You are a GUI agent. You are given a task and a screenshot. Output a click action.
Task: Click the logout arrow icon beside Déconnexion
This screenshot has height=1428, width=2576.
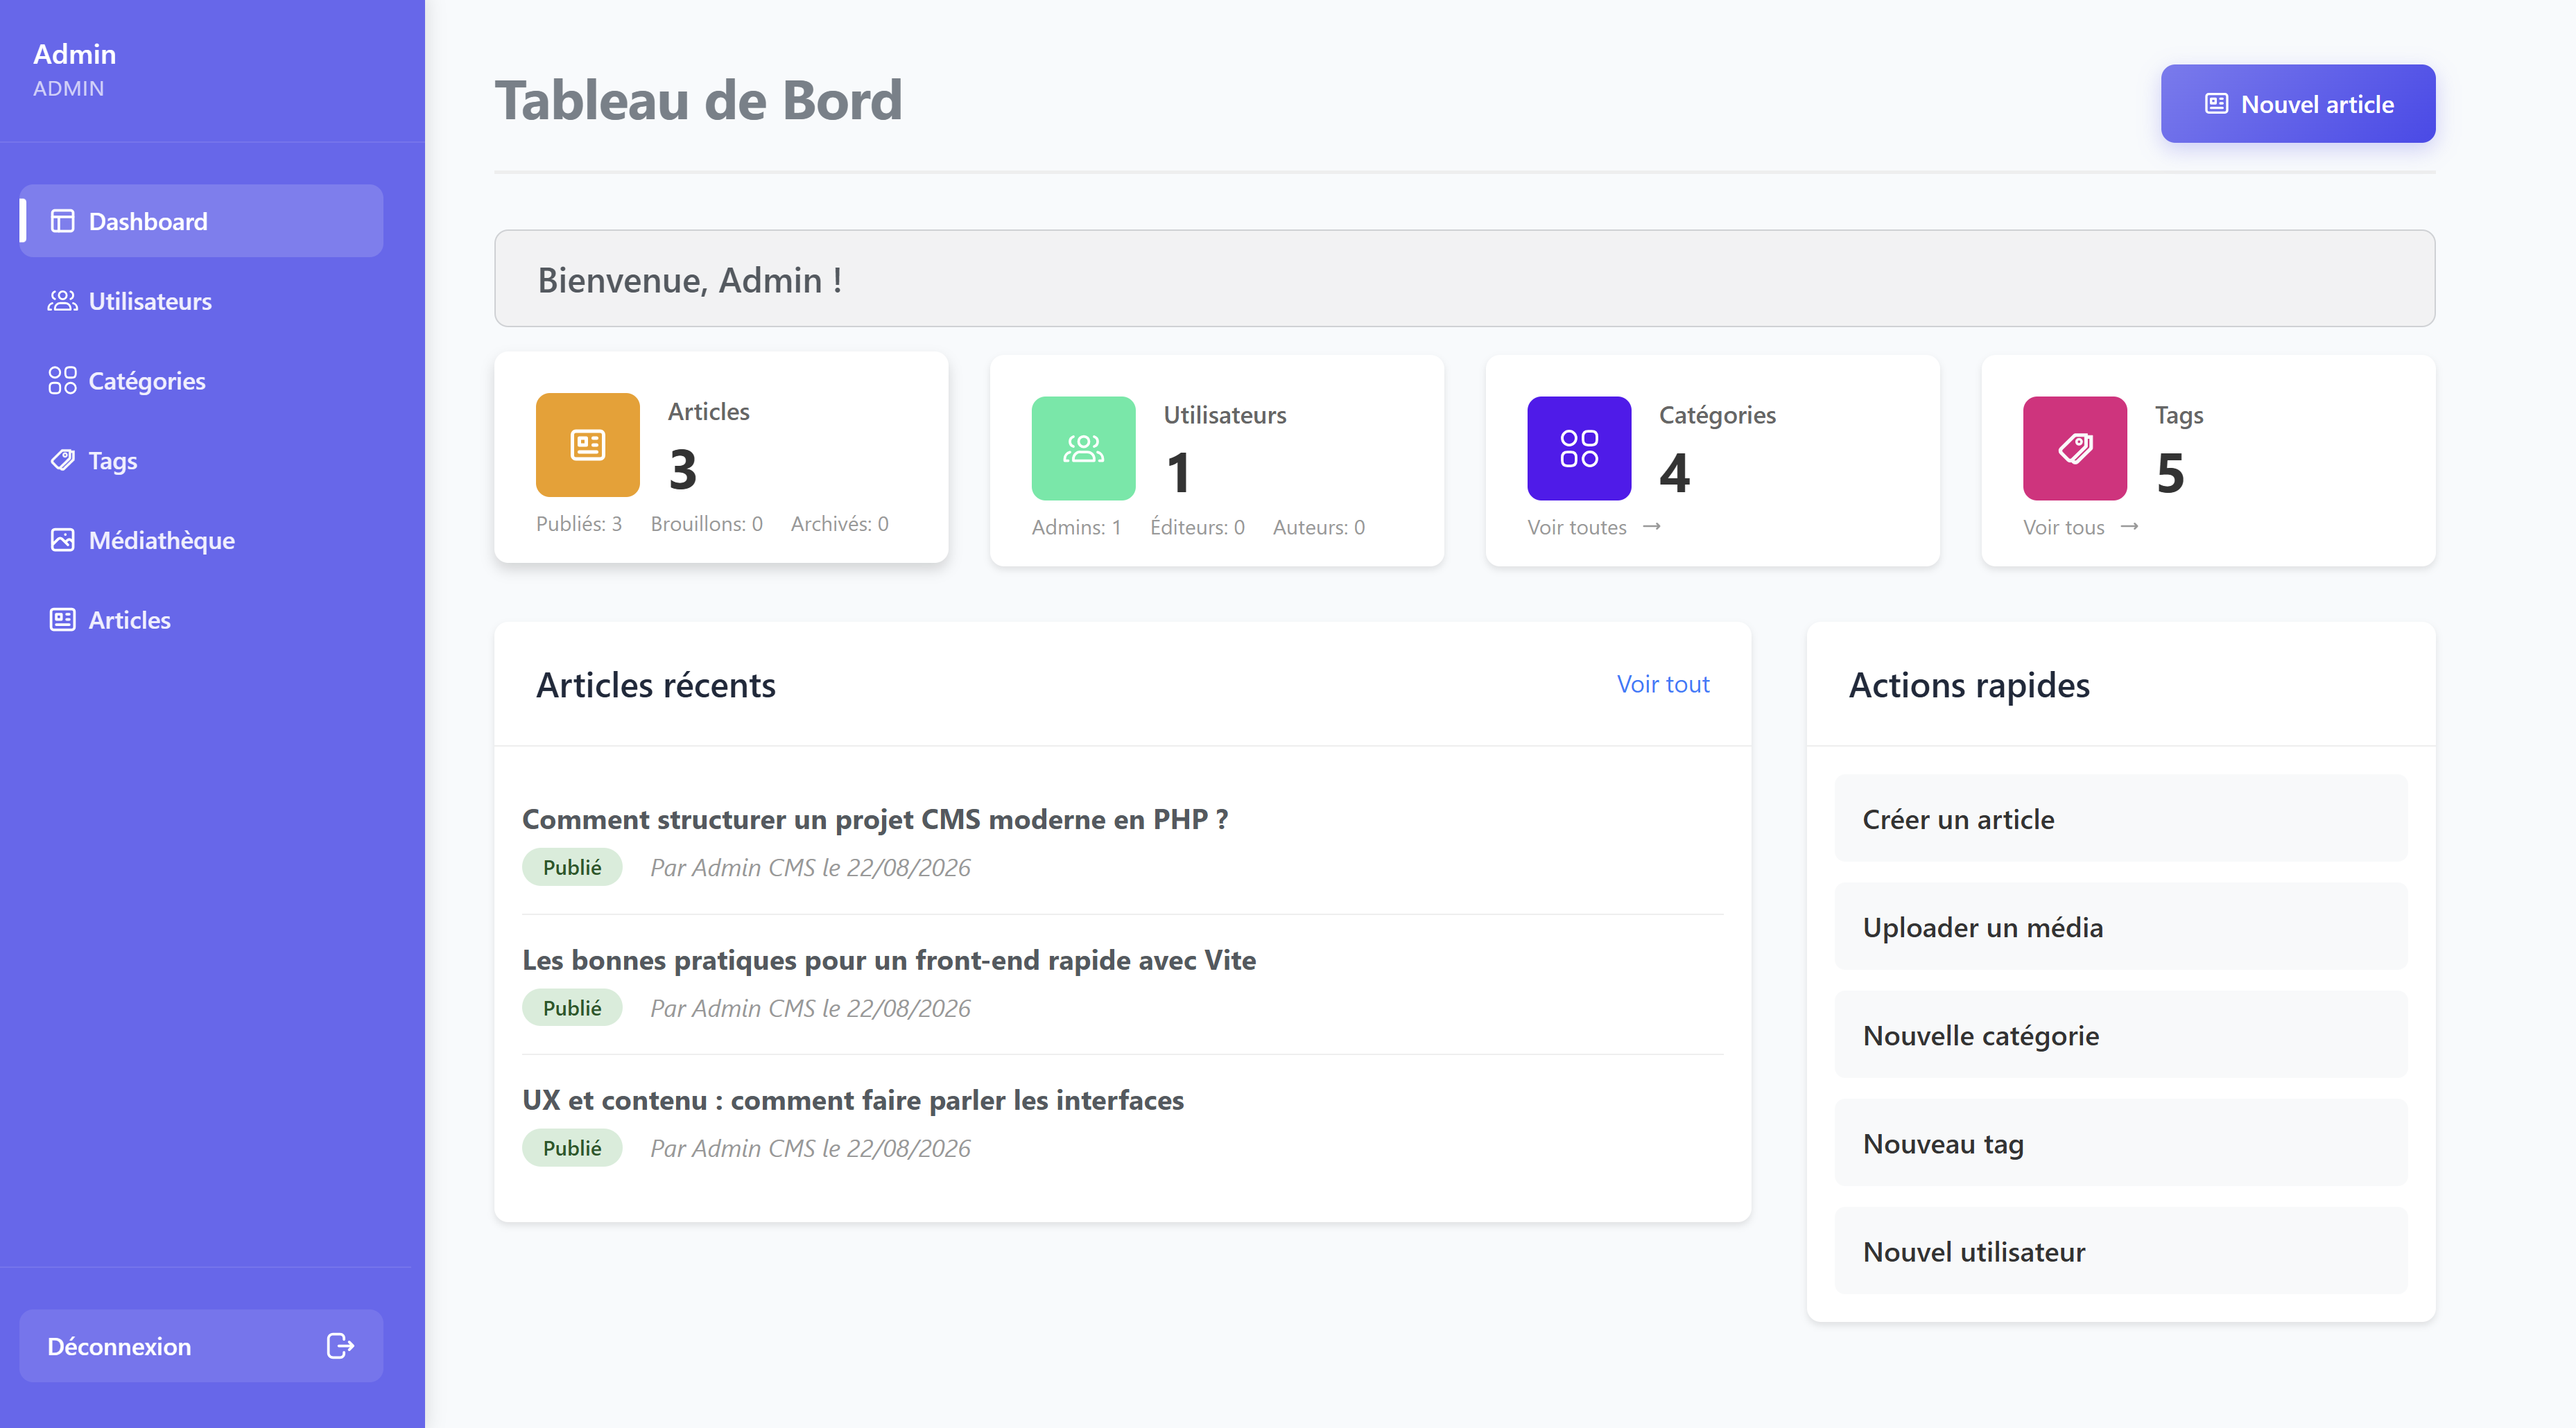point(340,1346)
